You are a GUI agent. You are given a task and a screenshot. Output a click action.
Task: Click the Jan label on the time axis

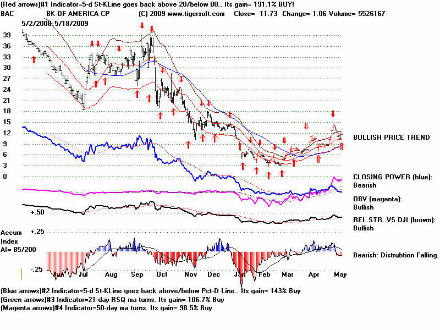240,273
